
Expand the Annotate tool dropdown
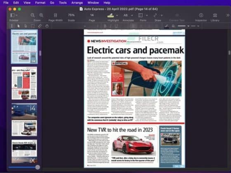point(132,15)
